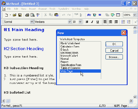
Task: Open the View menu
Action: (x=24, y=9)
